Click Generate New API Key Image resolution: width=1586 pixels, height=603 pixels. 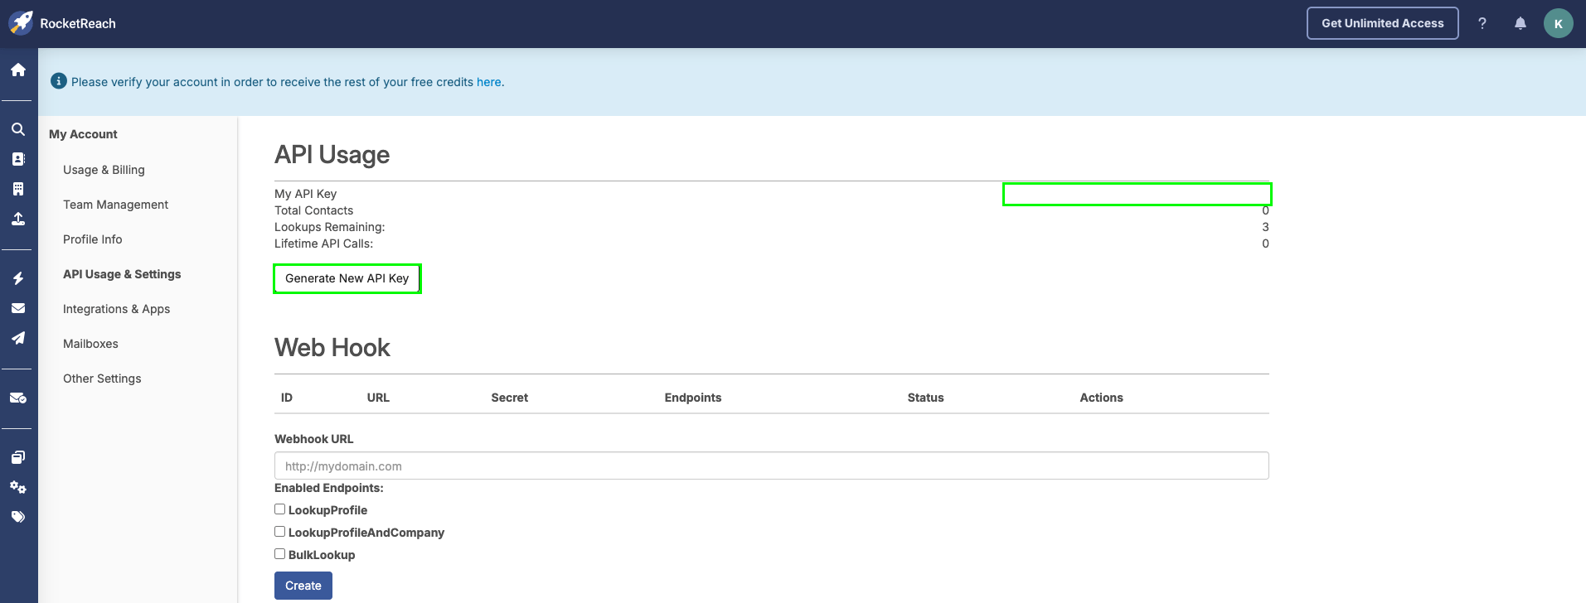(347, 278)
